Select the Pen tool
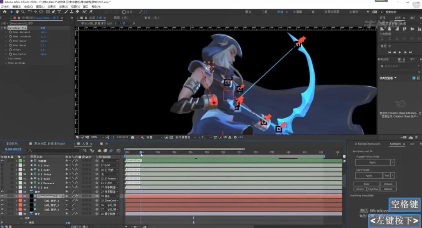 (54, 12)
